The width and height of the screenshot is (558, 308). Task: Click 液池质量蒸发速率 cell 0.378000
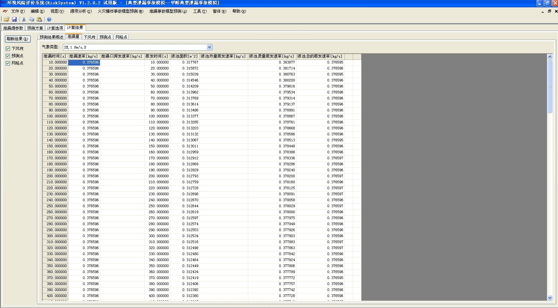[272, 212]
